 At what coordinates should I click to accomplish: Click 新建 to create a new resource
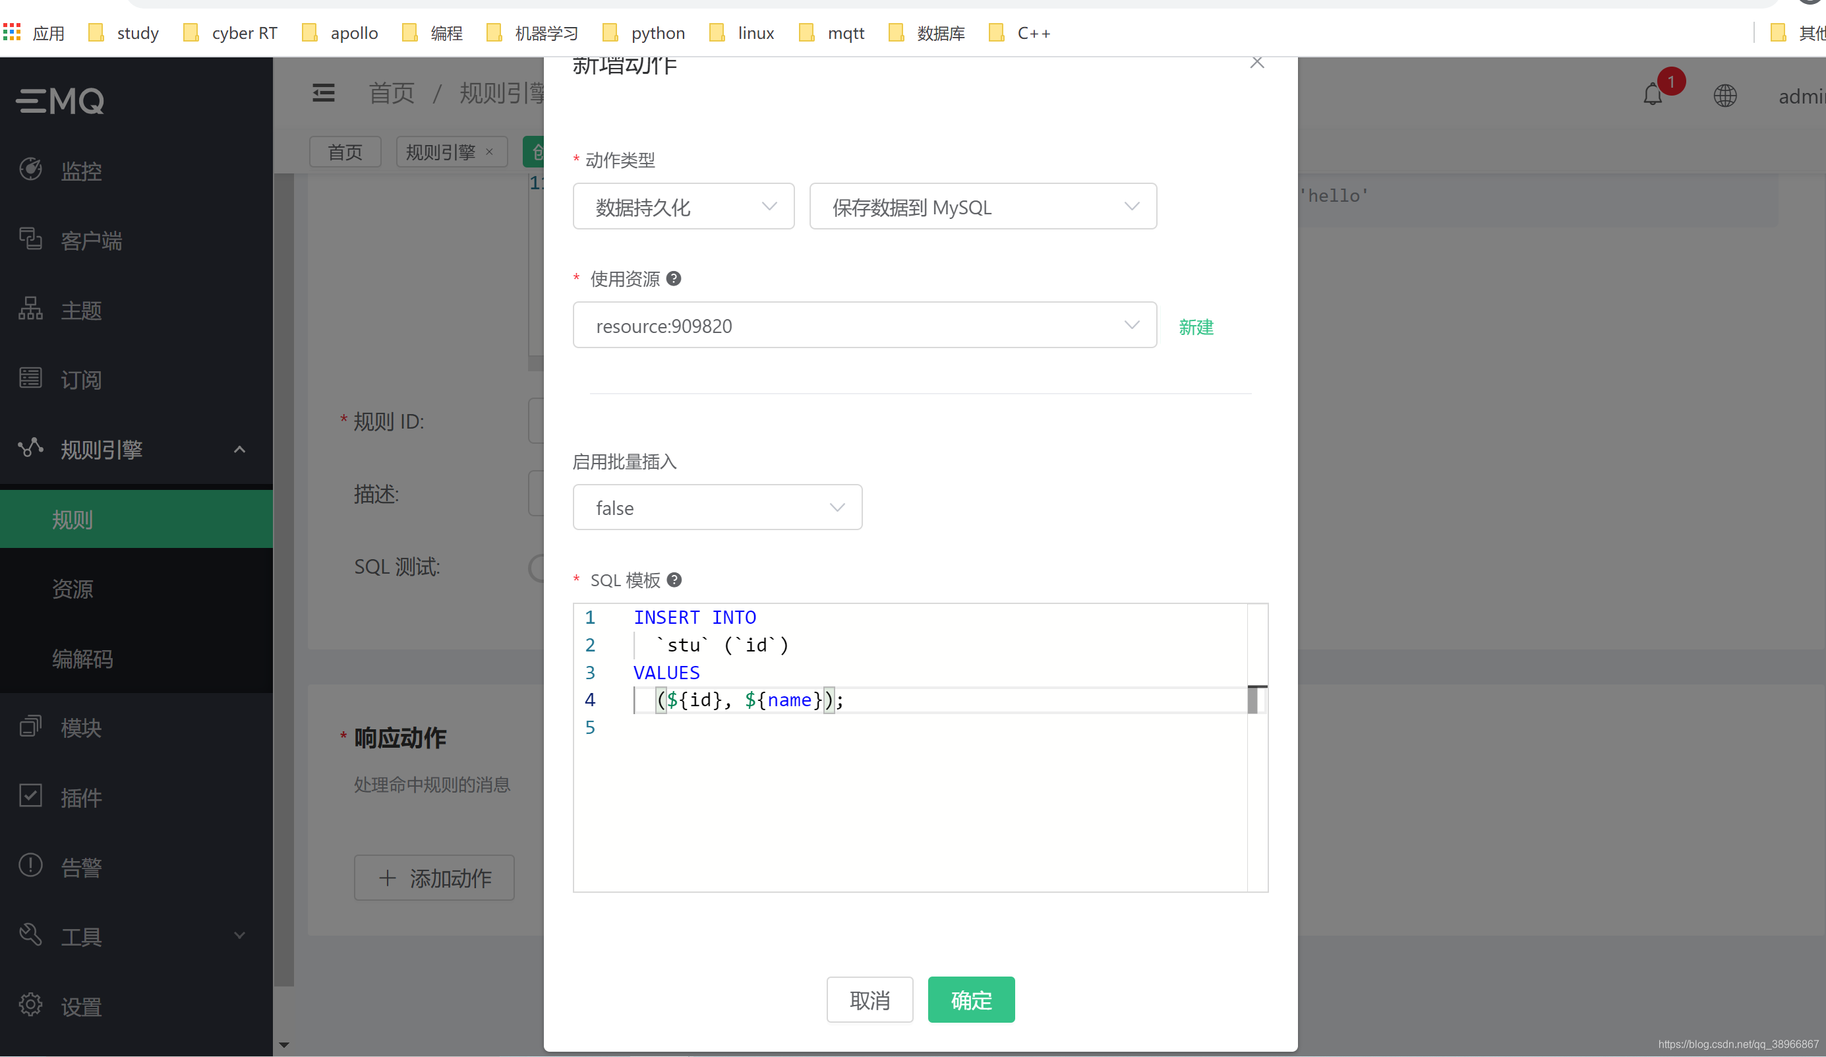tap(1196, 327)
